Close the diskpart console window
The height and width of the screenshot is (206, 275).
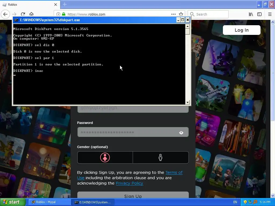click(188, 20)
